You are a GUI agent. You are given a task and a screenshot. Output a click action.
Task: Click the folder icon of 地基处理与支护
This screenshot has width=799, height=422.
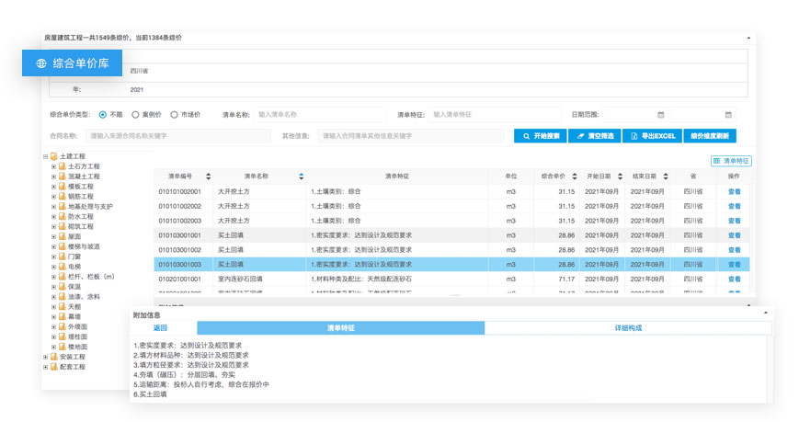63,207
